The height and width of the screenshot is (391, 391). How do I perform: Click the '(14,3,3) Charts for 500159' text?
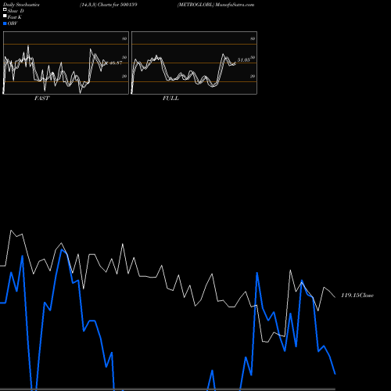[x=109, y=5]
